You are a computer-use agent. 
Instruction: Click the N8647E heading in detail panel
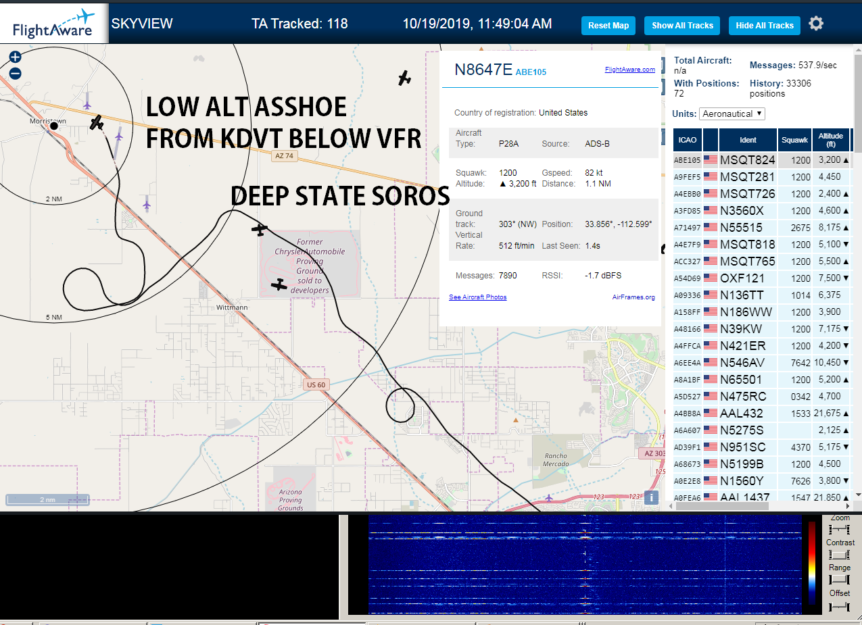[x=483, y=70]
